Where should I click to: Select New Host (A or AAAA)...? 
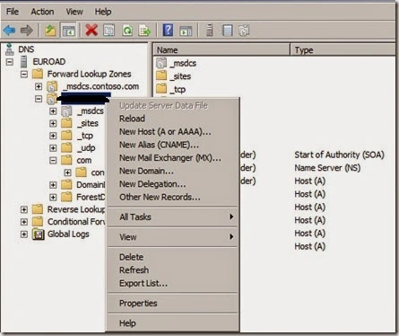[x=173, y=132]
